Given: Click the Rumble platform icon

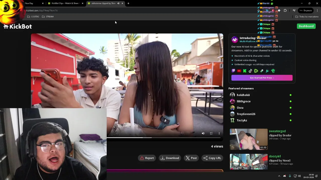Looking at the screenshot, I should (256, 71).
